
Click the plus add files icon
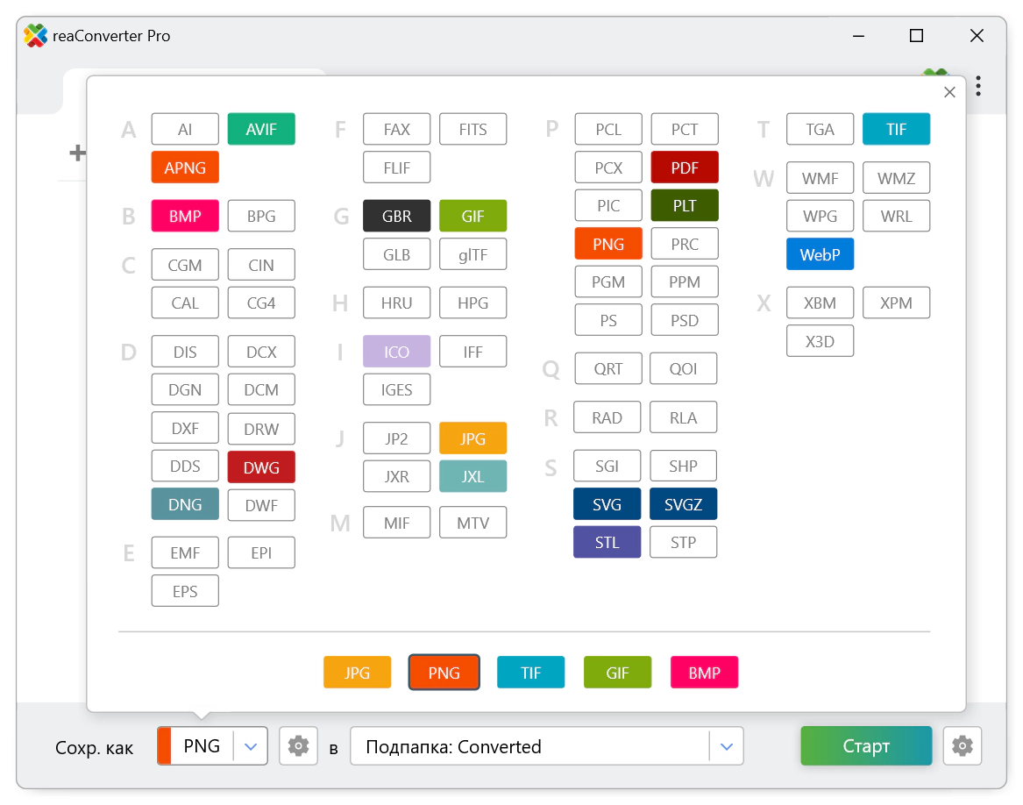point(77,153)
